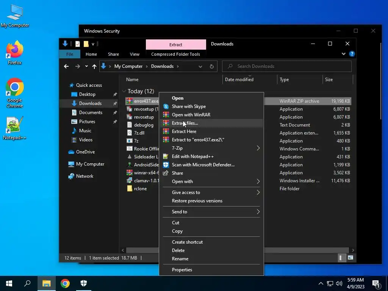Open the network tray icon
This screenshot has width=388, height=291.
[x=330, y=283]
